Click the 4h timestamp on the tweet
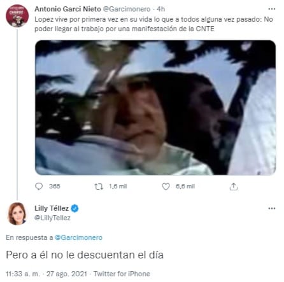 pyautogui.click(x=161, y=9)
